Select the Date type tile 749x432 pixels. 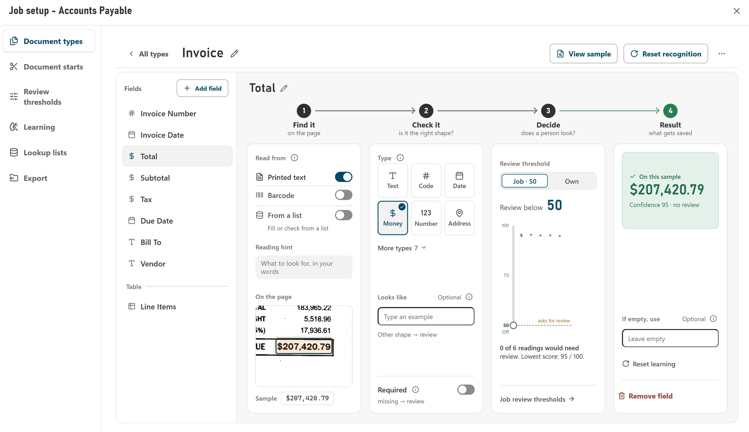(x=459, y=181)
